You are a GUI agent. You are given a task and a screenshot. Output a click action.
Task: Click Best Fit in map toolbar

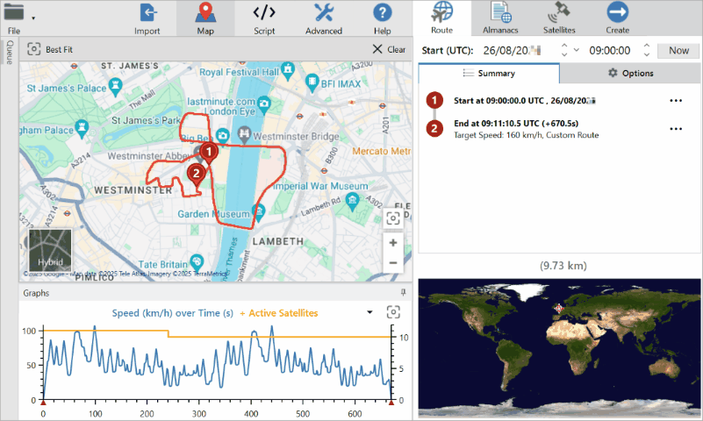(x=50, y=49)
